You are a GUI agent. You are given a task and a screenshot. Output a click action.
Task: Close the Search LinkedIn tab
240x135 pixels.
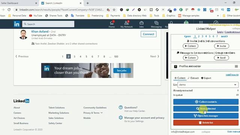pos(81,3)
